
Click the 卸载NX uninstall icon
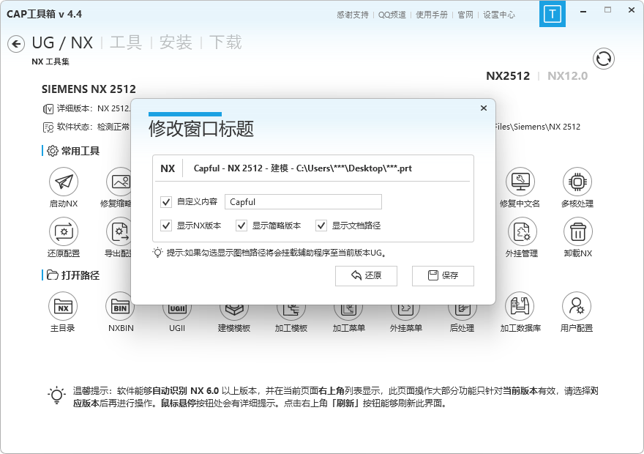pyautogui.click(x=577, y=232)
